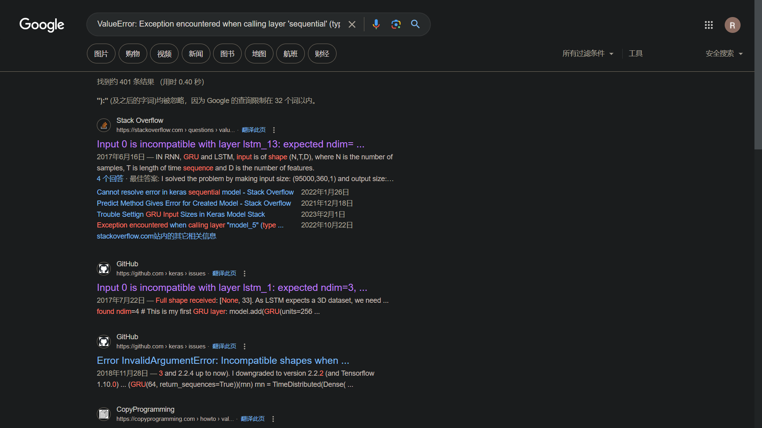Screen dimensions: 762x428
Task: Open the Google apps grid
Action: click(x=708, y=25)
